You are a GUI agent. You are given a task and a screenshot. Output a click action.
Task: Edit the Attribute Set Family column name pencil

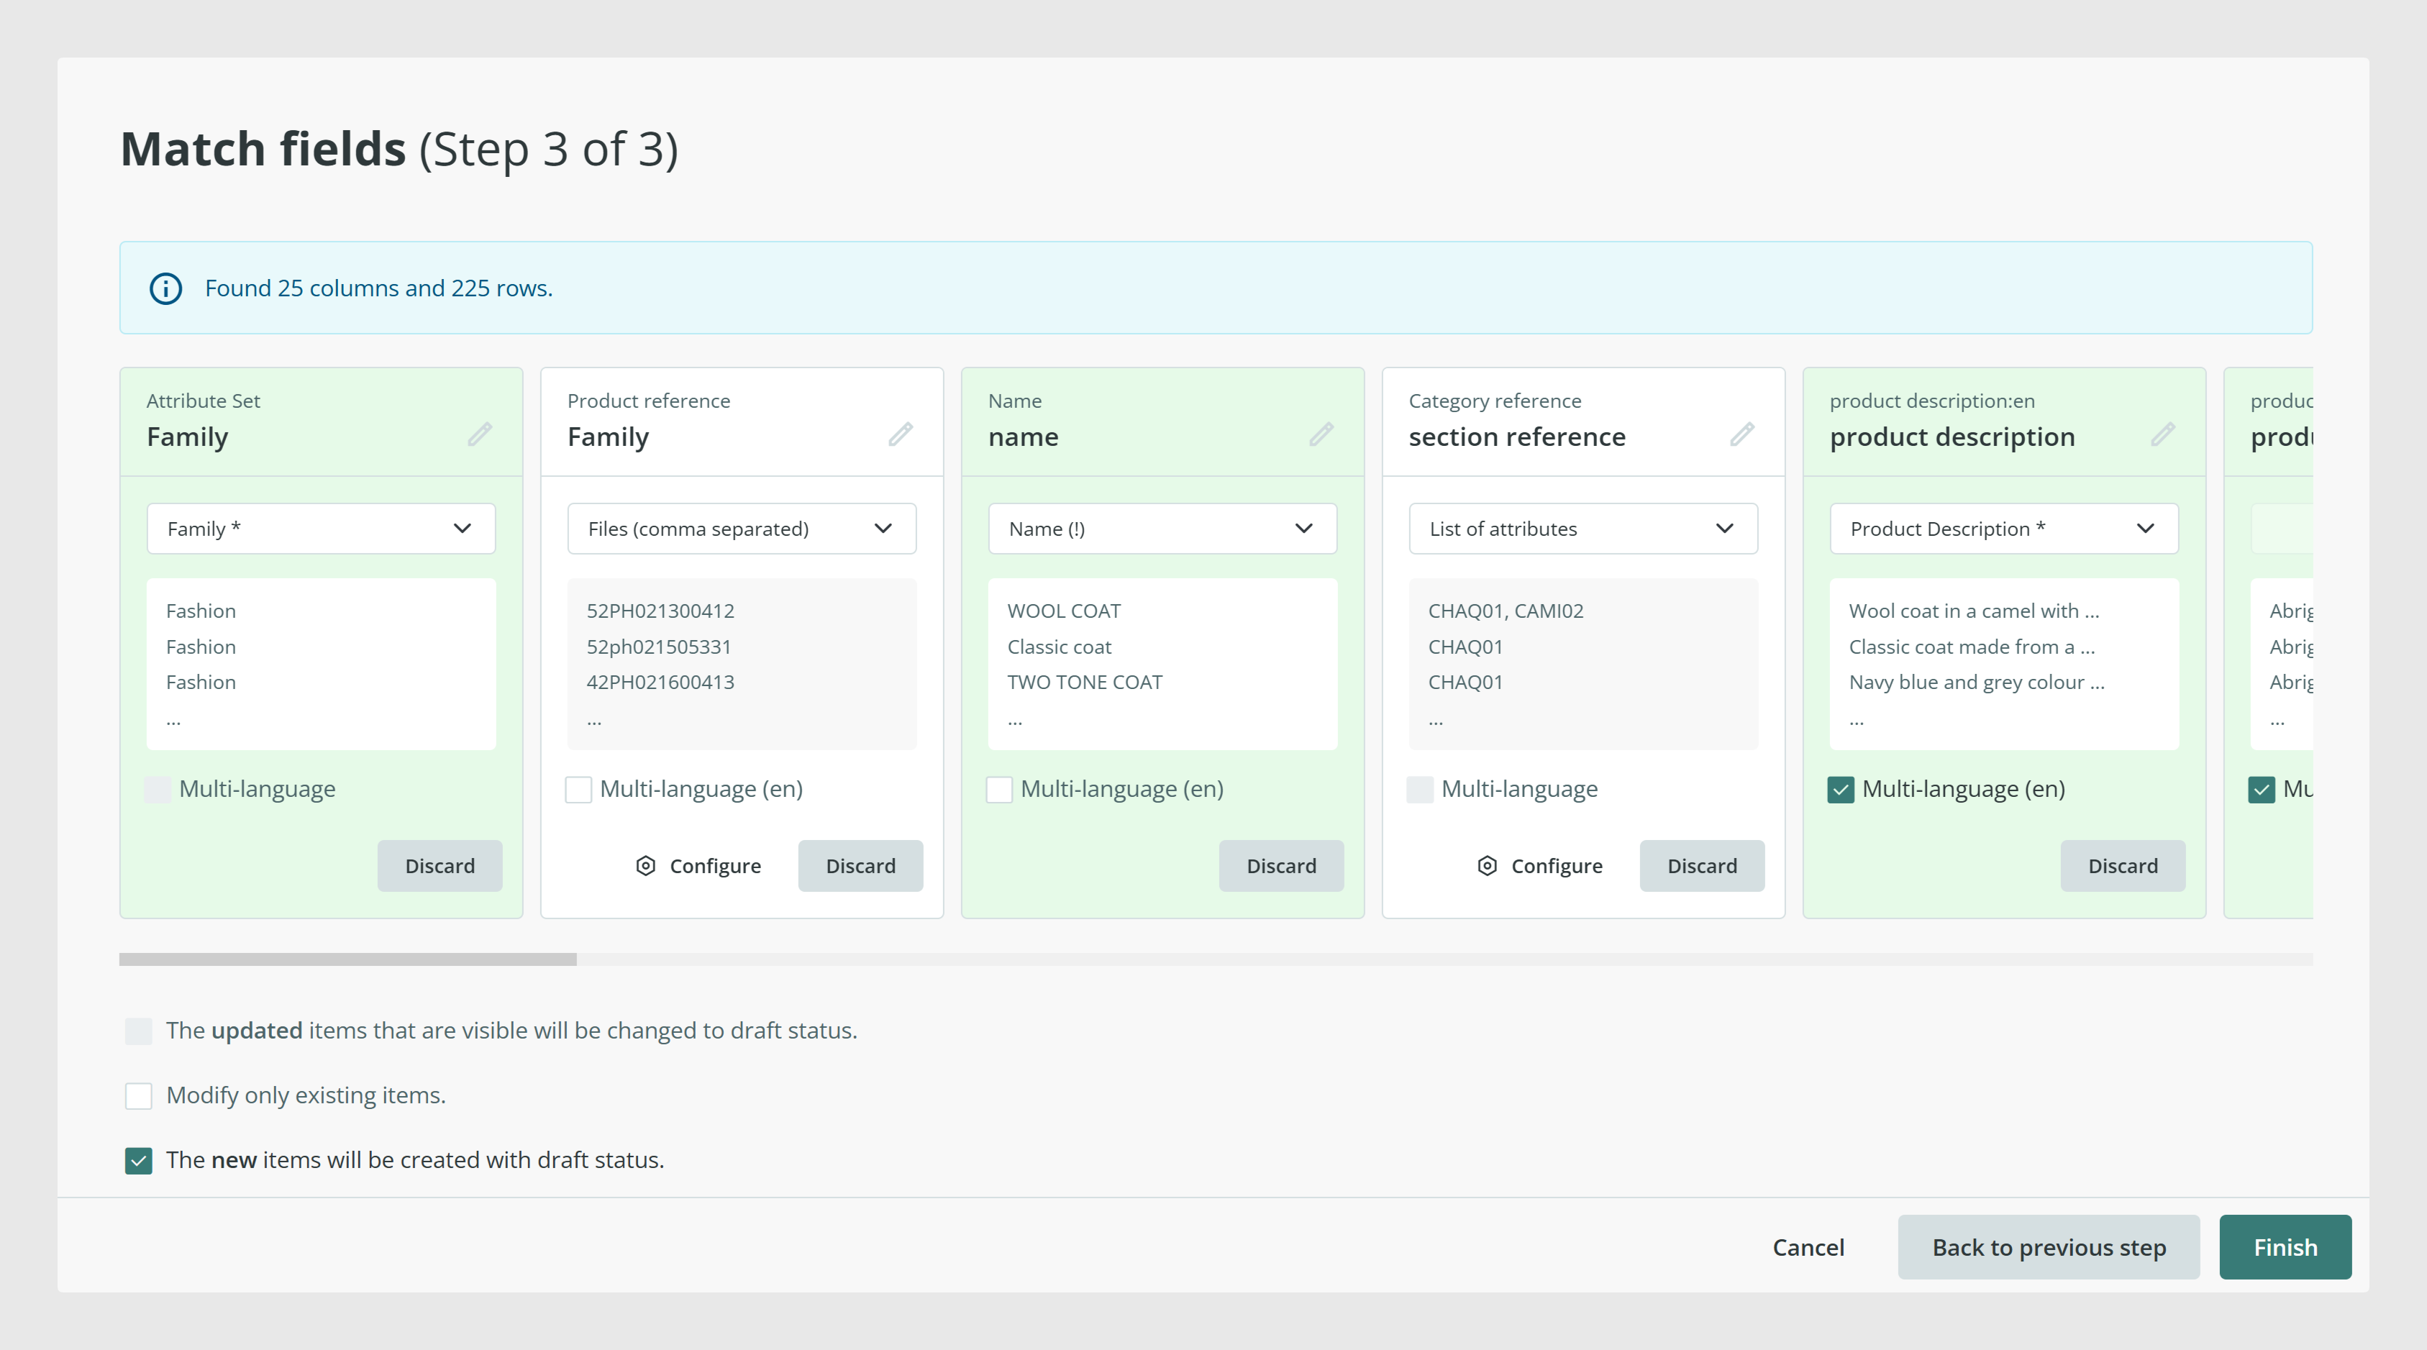480,434
